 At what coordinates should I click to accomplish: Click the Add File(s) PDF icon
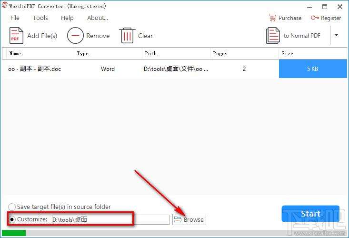coord(16,35)
